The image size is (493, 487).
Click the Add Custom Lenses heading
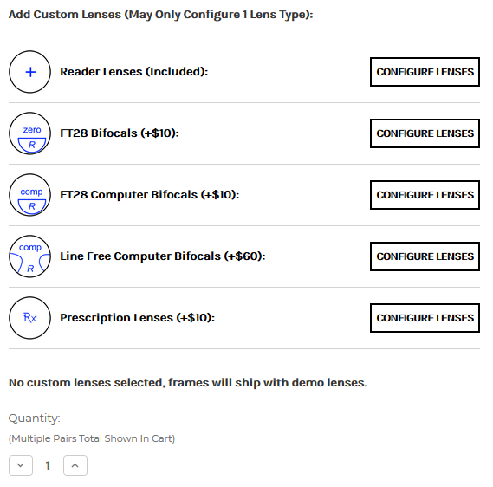click(x=160, y=15)
